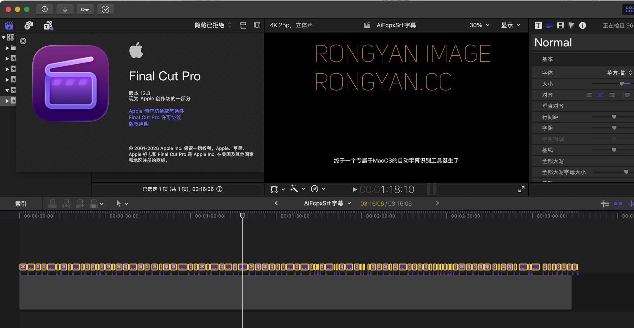Justify text in 对齐 row

(x=627, y=95)
